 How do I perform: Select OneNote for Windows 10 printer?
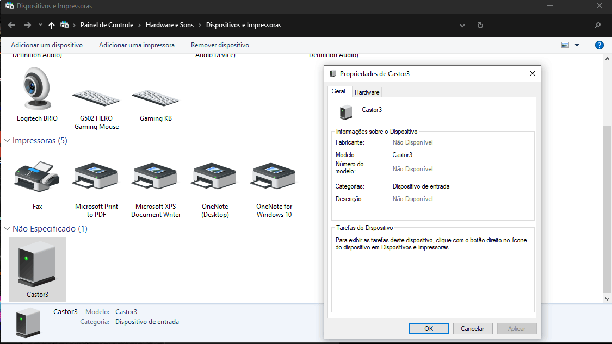[274, 176]
